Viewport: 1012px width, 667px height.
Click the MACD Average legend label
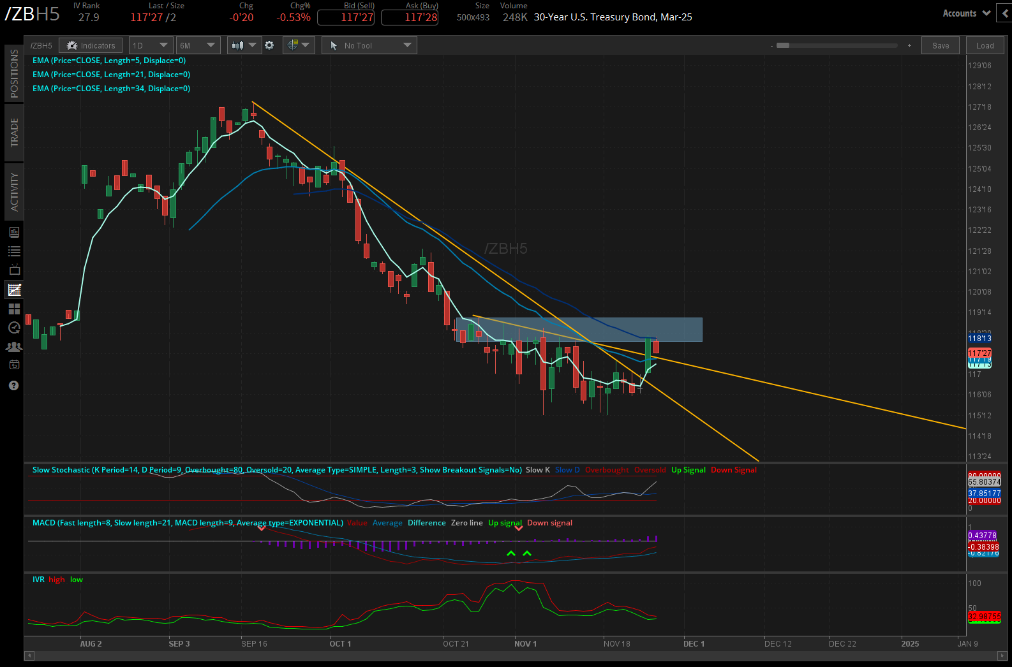[x=387, y=523]
